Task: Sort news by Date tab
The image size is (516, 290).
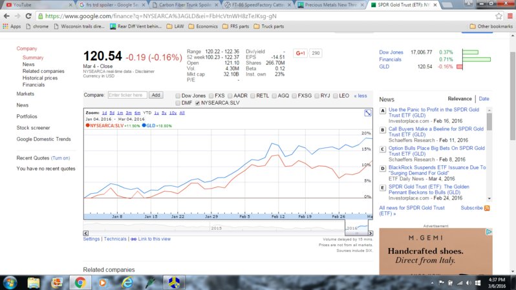Action: [x=484, y=99]
